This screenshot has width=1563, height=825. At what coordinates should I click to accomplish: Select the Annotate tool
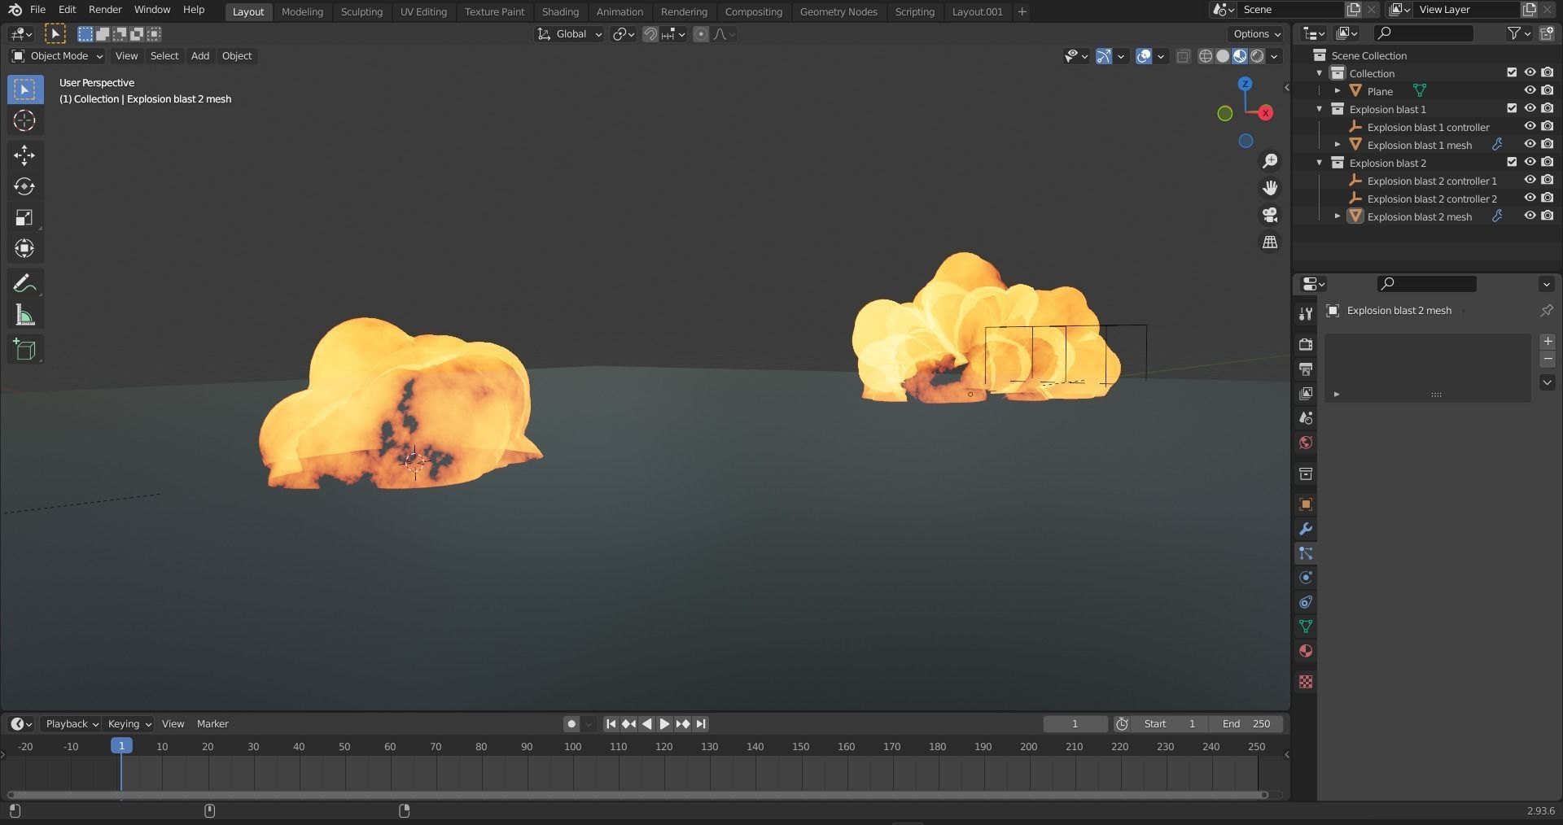click(24, 282)
